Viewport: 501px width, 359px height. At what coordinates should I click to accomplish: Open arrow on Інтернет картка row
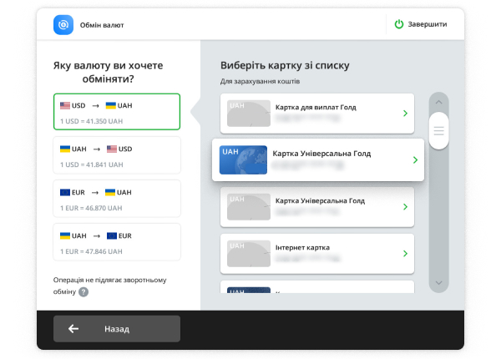coord(405,253)
